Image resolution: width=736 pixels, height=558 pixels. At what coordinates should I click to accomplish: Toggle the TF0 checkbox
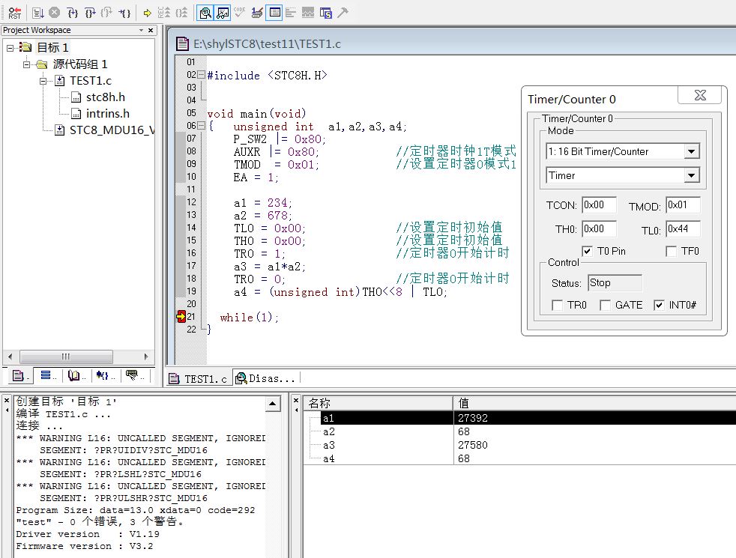[x=672, y=252]
